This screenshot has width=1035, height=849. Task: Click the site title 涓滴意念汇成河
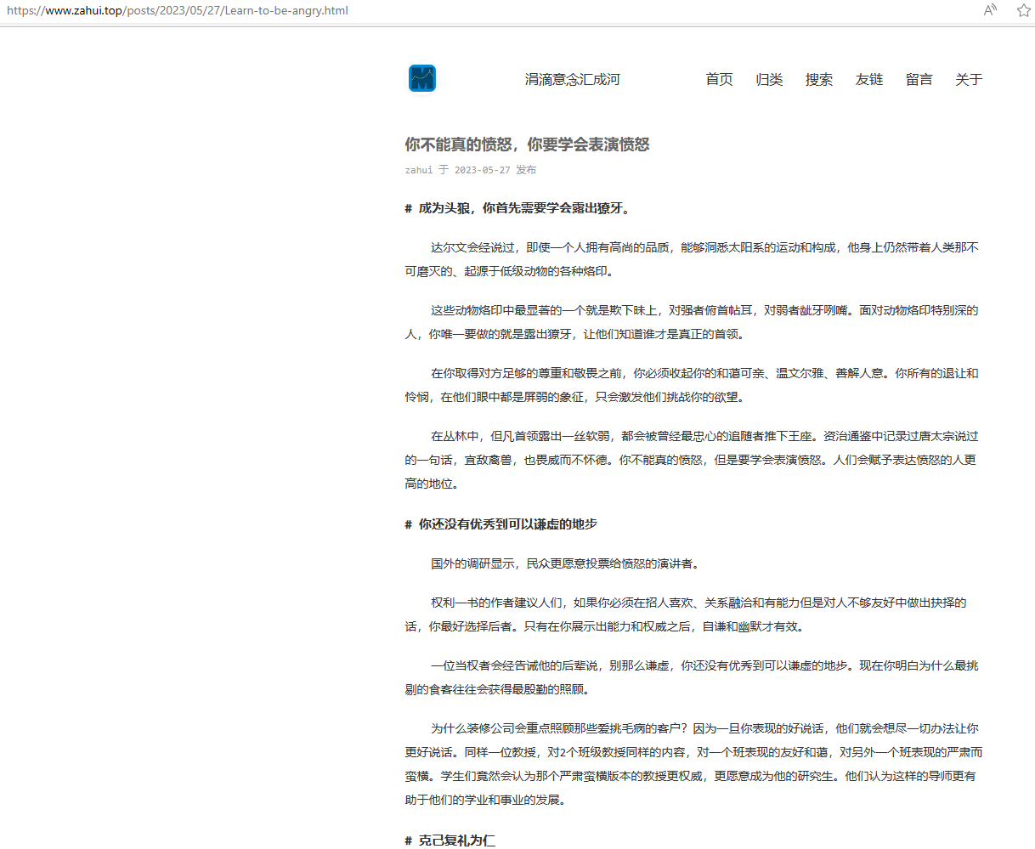tap(573, 79)
